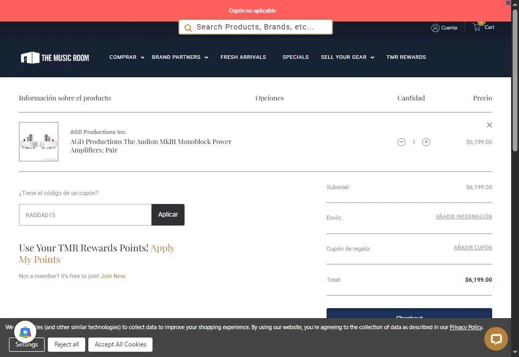The image size is (519, 357).
Task: Open the COMPRAR menu
Action: (x=123, y=57)
